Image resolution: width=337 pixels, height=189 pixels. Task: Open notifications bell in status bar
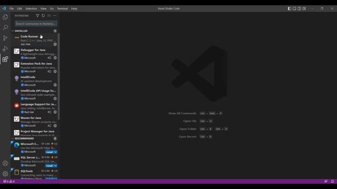click(332, 181)
